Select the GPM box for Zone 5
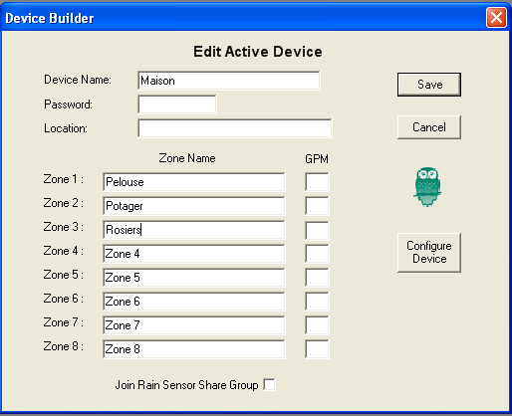This screenshot has width=512, height=416. (317, 278)
